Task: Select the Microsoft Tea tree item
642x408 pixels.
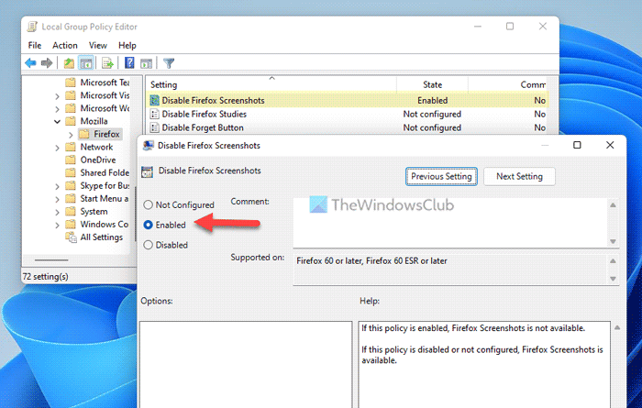Action: tap(105, 83)
